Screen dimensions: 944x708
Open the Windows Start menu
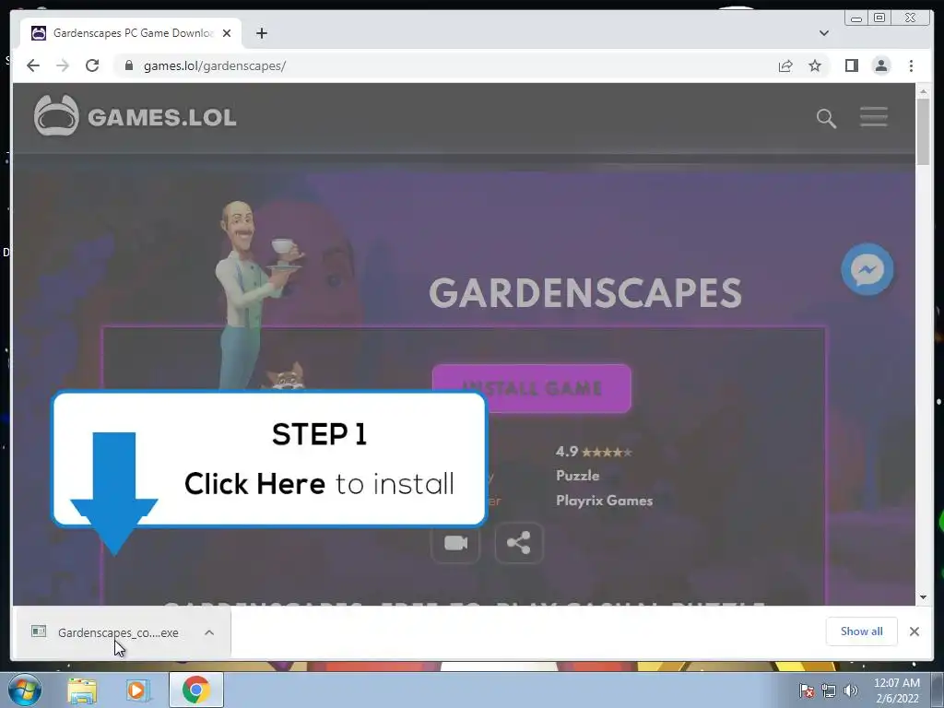pos(25,690)
